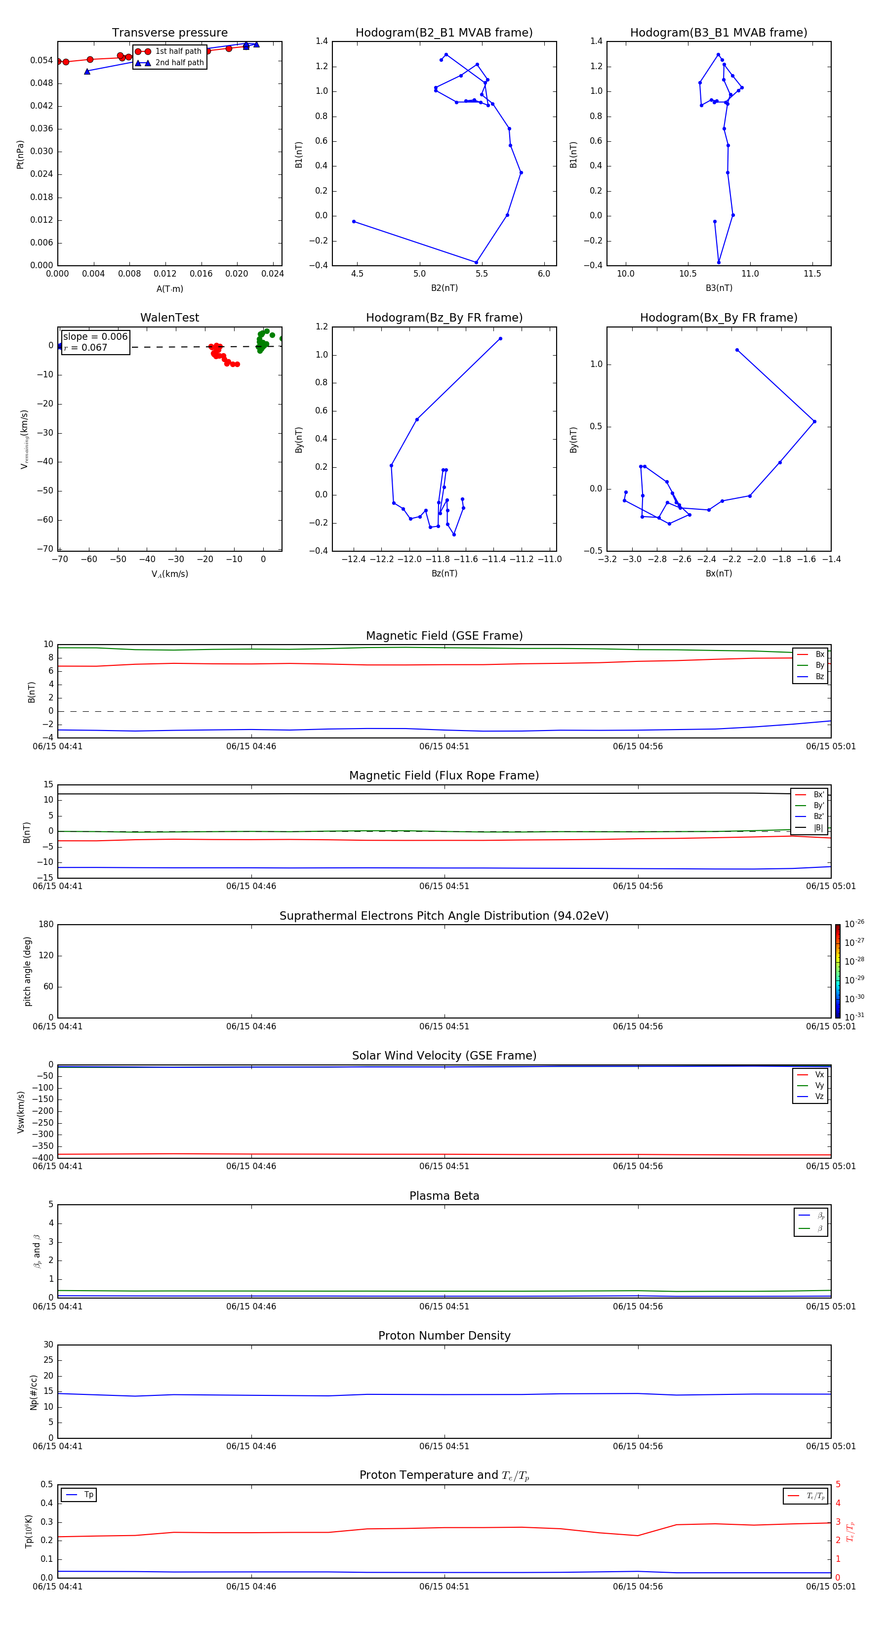Select the Tp legend entry
The image size is (889, 1630).
tap(79, 1495)
